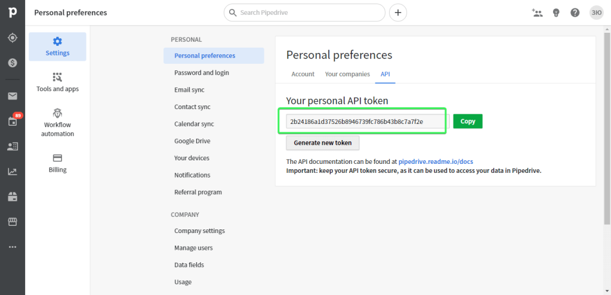611x295 pixels.
Task: Click the COMPANY section heading
Action: pyautogui.click(x=185, y=215)
